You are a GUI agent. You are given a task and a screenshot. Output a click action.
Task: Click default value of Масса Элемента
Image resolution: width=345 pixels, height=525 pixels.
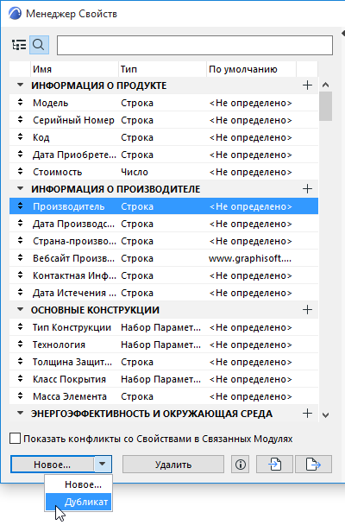[x=251, y=396]
